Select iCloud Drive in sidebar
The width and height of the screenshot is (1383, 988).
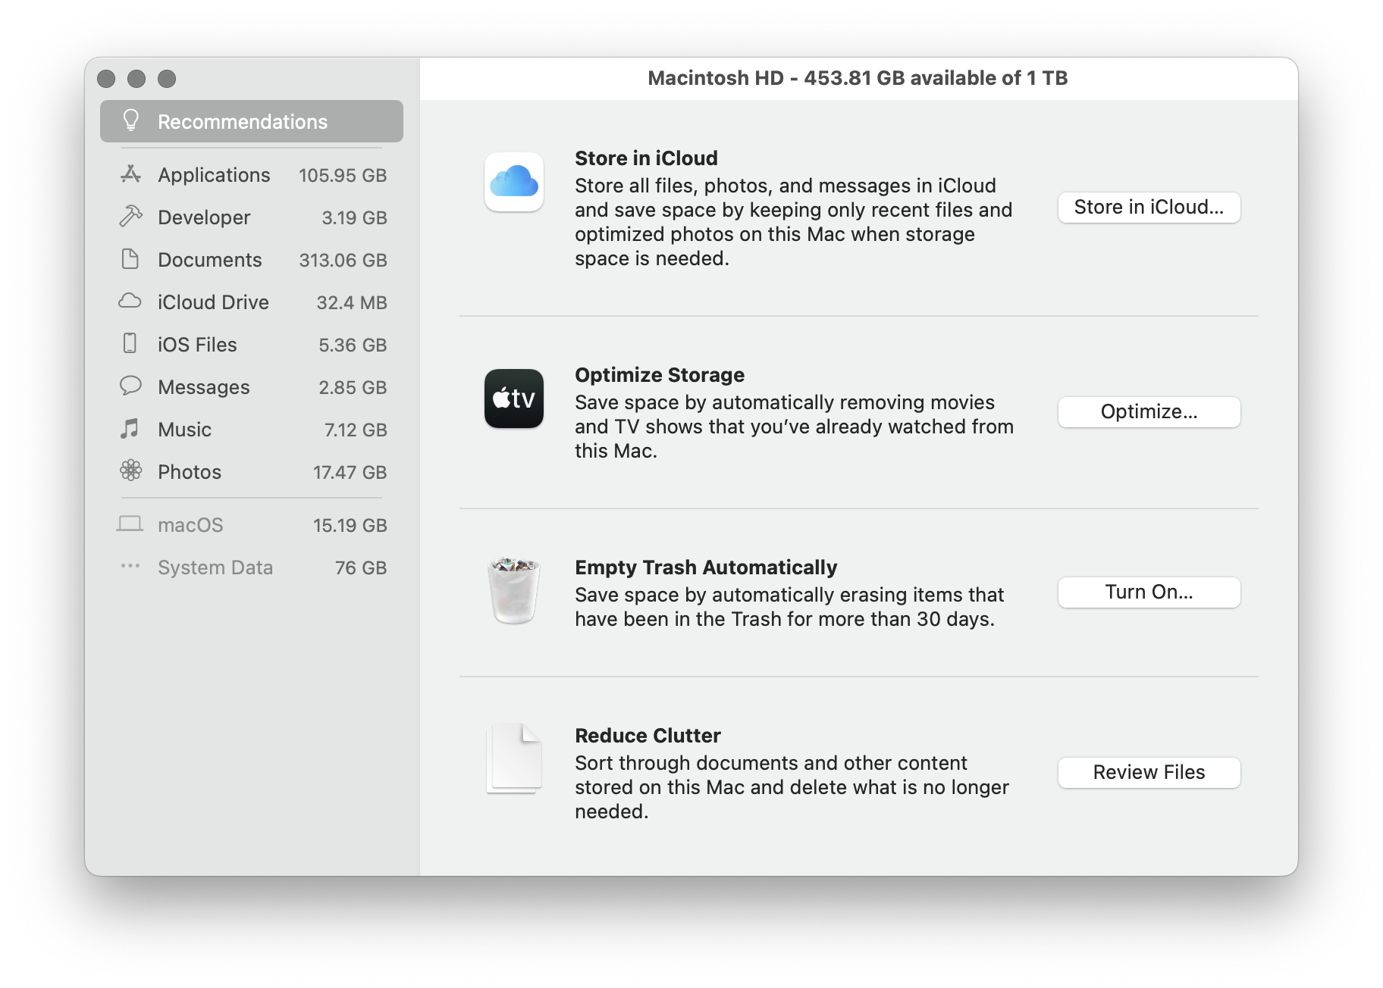252,302
